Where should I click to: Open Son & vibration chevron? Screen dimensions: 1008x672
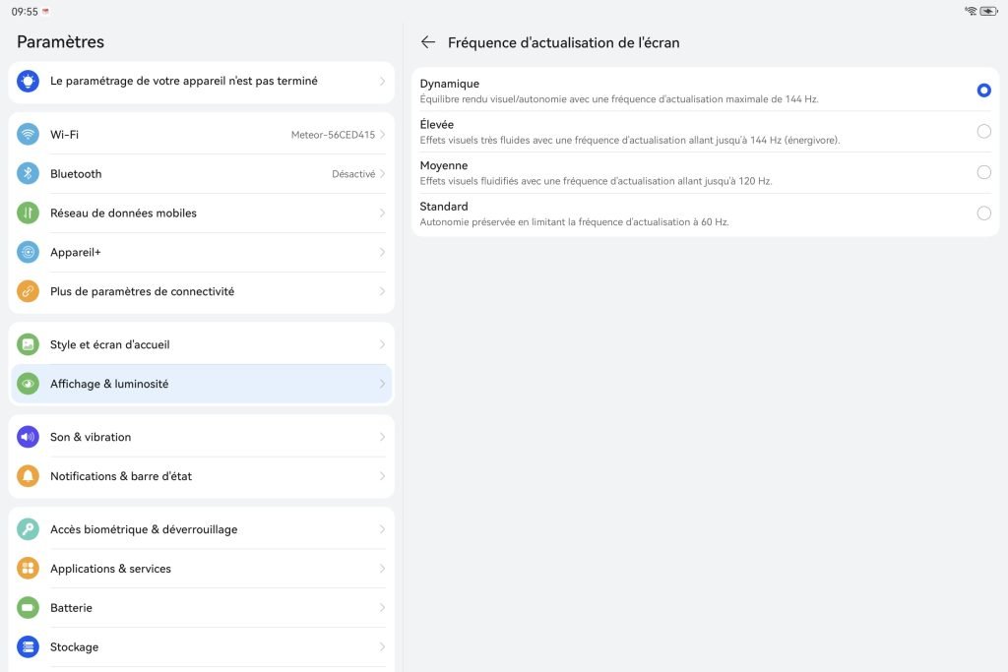383,437
